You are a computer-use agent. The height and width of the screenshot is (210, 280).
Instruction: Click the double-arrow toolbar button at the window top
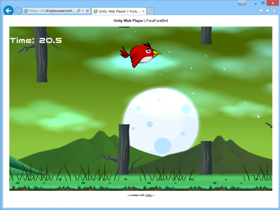tap(242, 3)
